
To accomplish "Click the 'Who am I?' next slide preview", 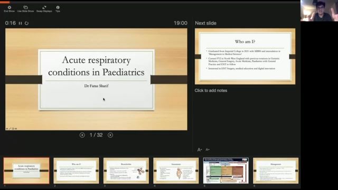I will (x=245, y=56).
